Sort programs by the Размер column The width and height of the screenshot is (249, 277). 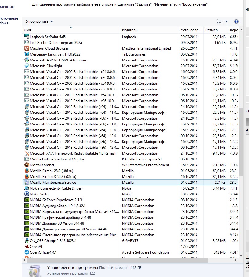216,30
